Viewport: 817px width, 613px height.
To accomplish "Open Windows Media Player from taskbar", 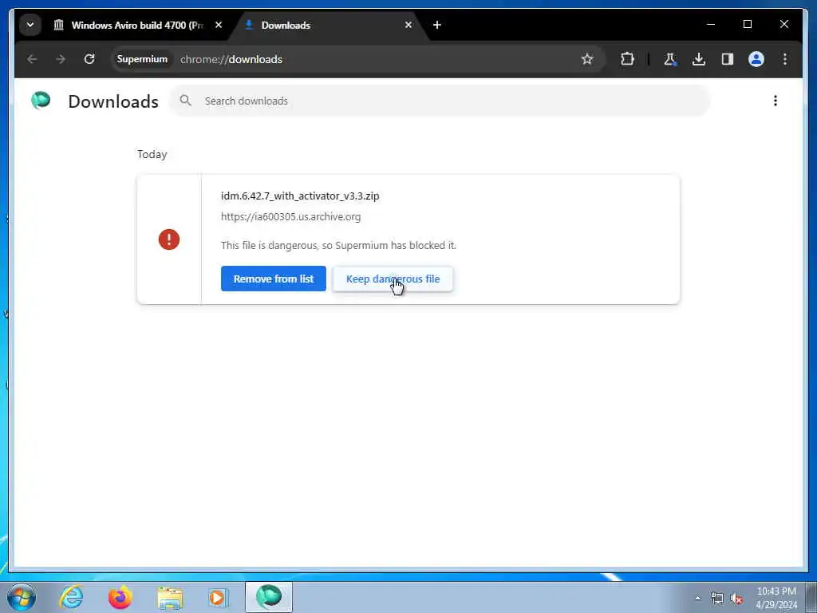I will (219, 597).
